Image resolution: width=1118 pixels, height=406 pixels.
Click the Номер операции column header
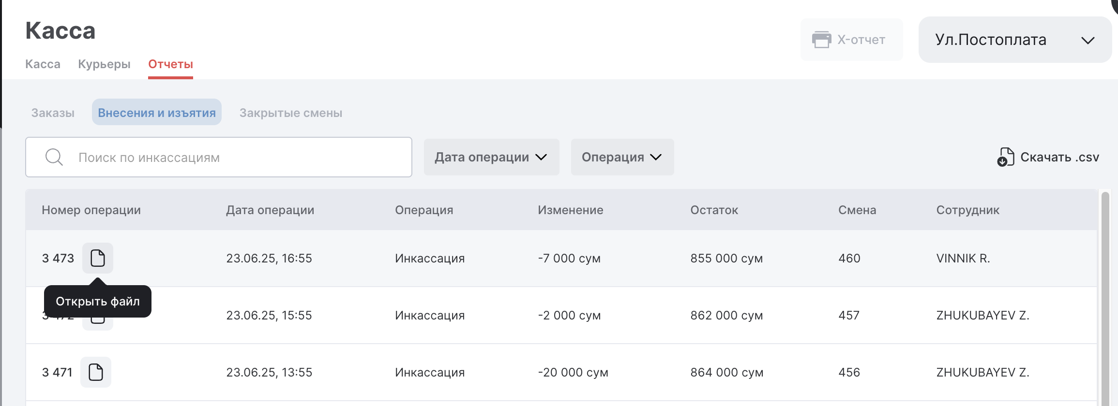[91, 210]
